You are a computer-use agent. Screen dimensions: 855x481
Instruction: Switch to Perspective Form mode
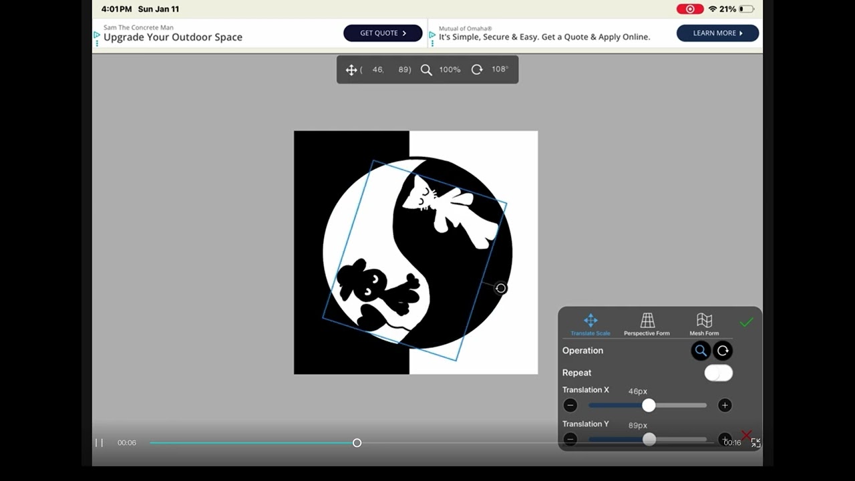(x=647, y=325)
